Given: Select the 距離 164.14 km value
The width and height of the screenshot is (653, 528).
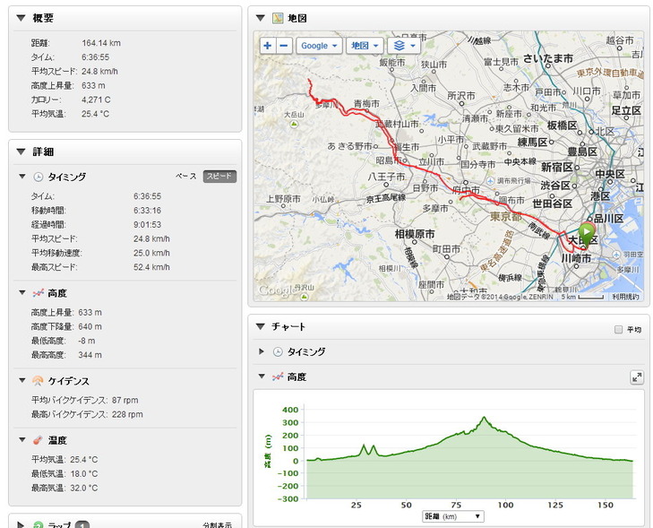Looking at the screenshot, I should click(x=101, y=43).
